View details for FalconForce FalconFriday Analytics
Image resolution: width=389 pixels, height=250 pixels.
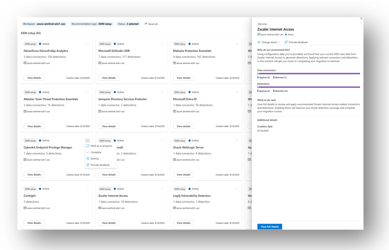(x=34, y=78)
